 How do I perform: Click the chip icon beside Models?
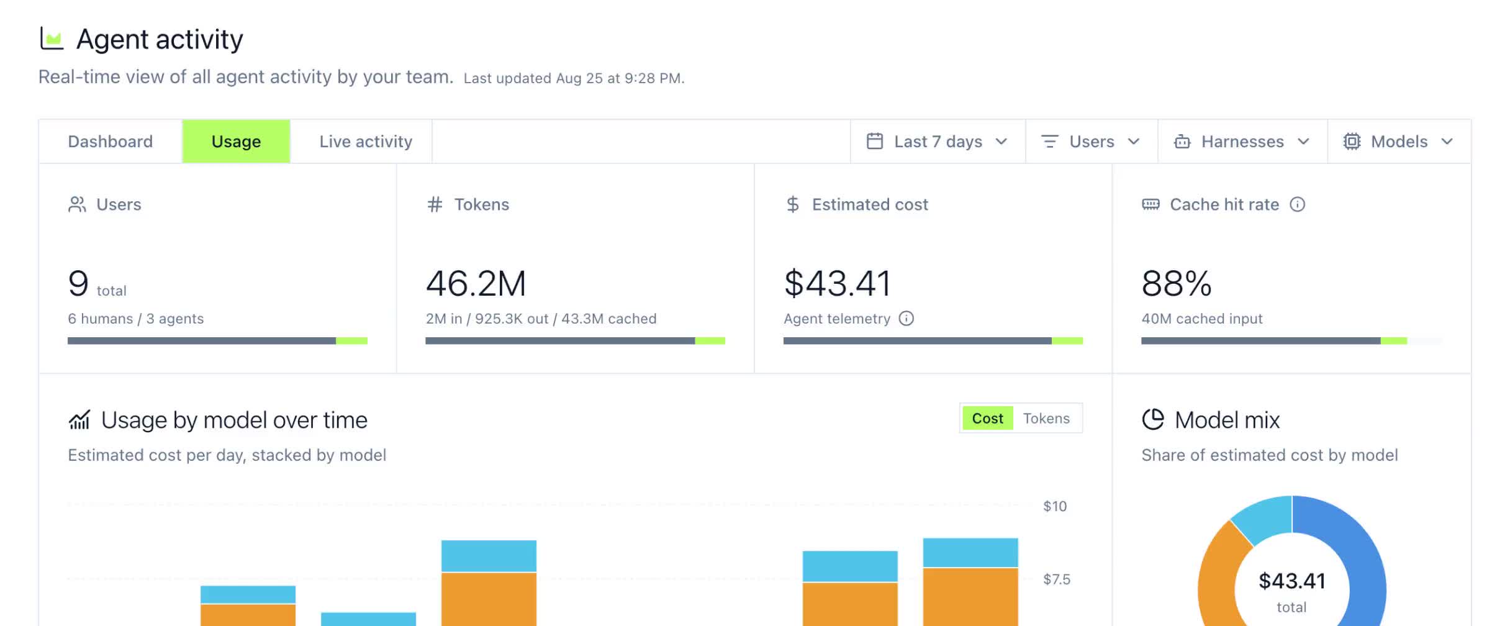tap(1352, 142)
